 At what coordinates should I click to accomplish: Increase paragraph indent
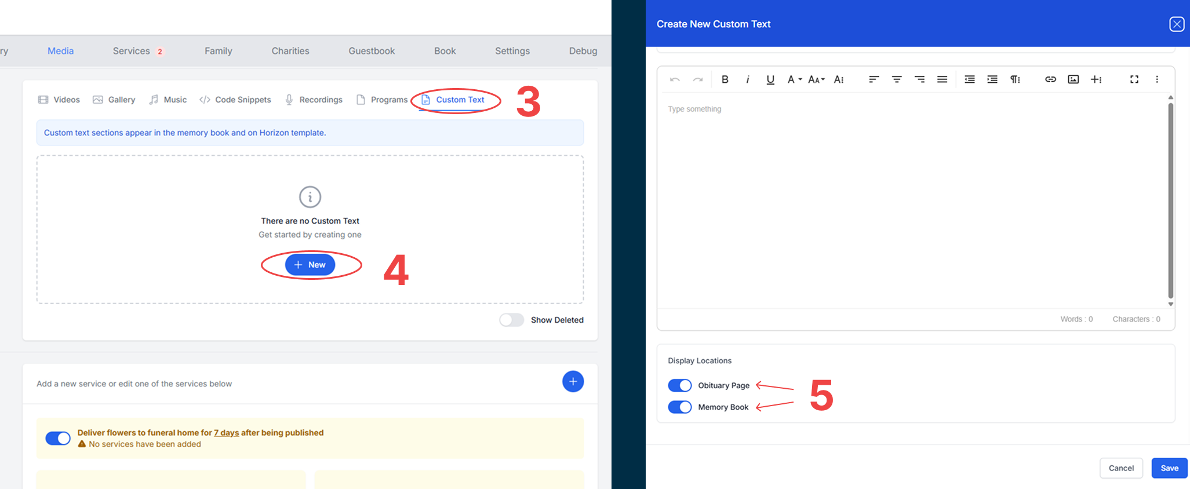(x=992, y=79)
